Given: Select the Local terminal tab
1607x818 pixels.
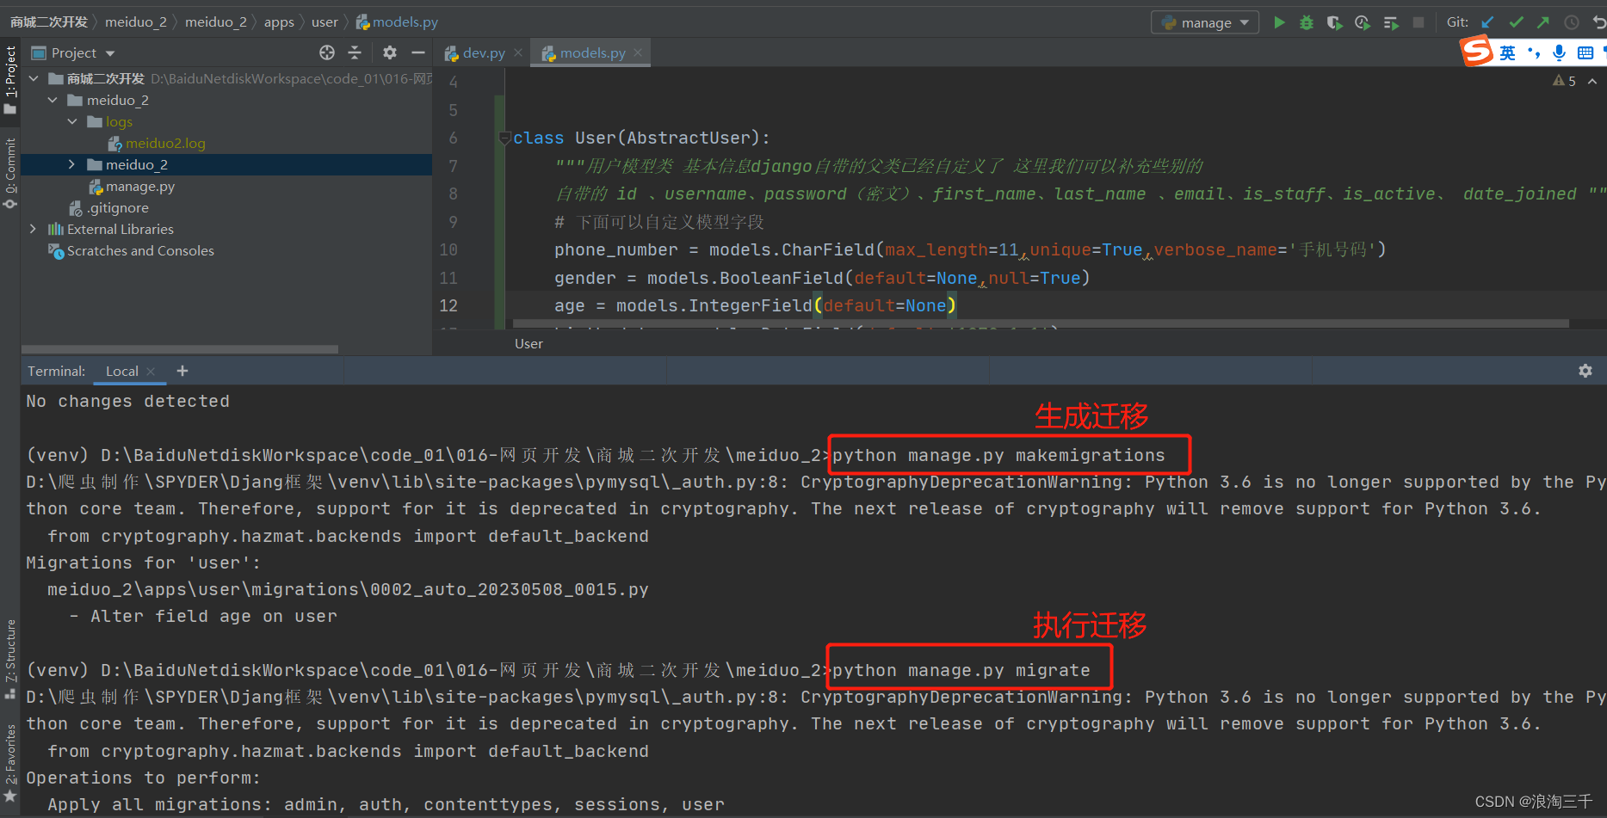Looking at the screenshot, I should tap(121, 371).
